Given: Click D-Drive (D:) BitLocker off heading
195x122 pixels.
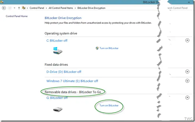Looking at the screenshot, I should [64, 72].
